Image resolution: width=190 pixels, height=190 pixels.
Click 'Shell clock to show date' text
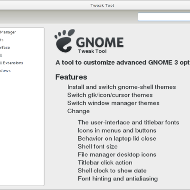(x=112, y=171)
